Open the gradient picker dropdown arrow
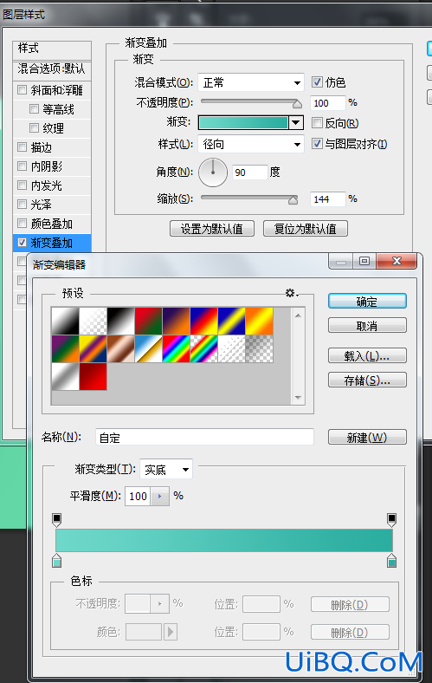432x683 pixels. (x=296, y=123)
